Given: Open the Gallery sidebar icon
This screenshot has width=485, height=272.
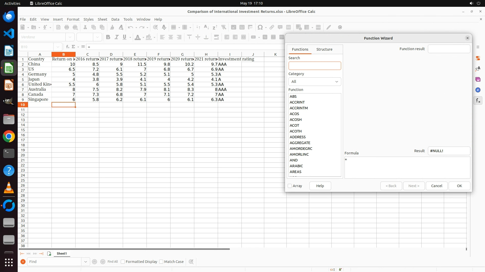Looking at the screenshot, I should click(x=478, y=79).
